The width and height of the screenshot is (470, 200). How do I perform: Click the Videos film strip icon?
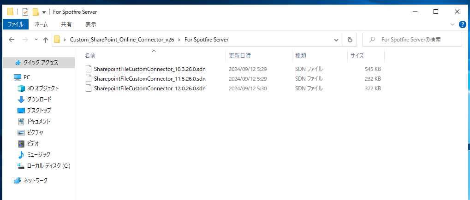click(21, 144)
